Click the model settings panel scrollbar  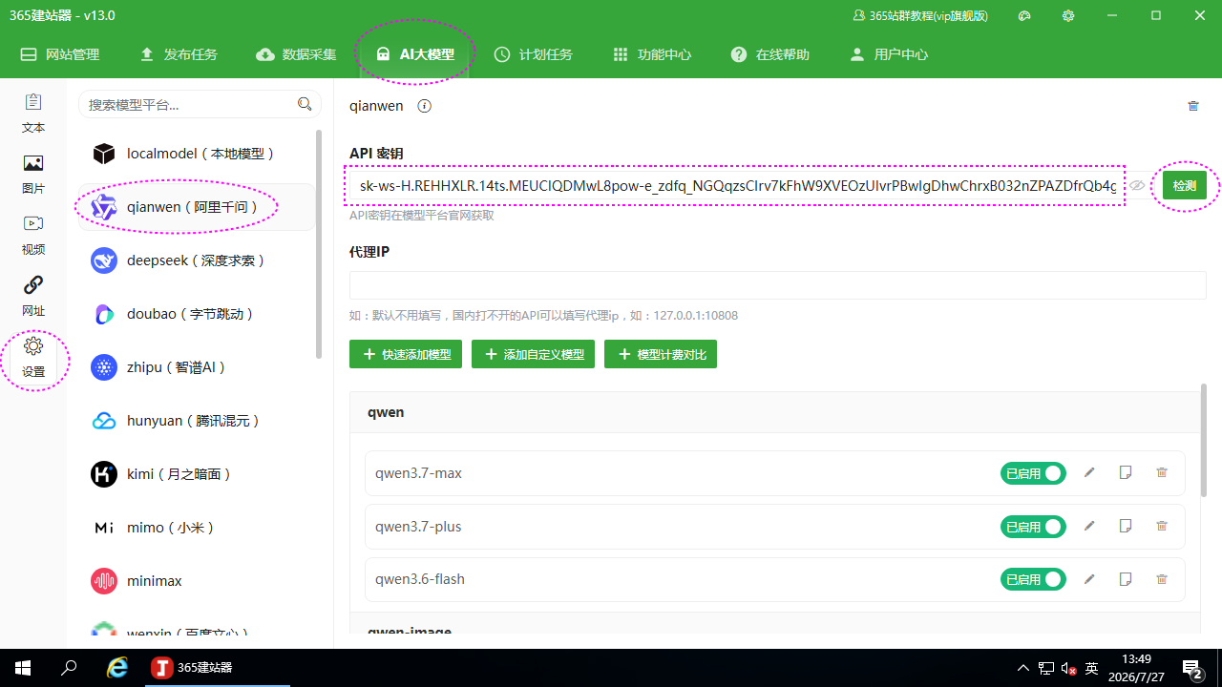[x=1204, y=440]
